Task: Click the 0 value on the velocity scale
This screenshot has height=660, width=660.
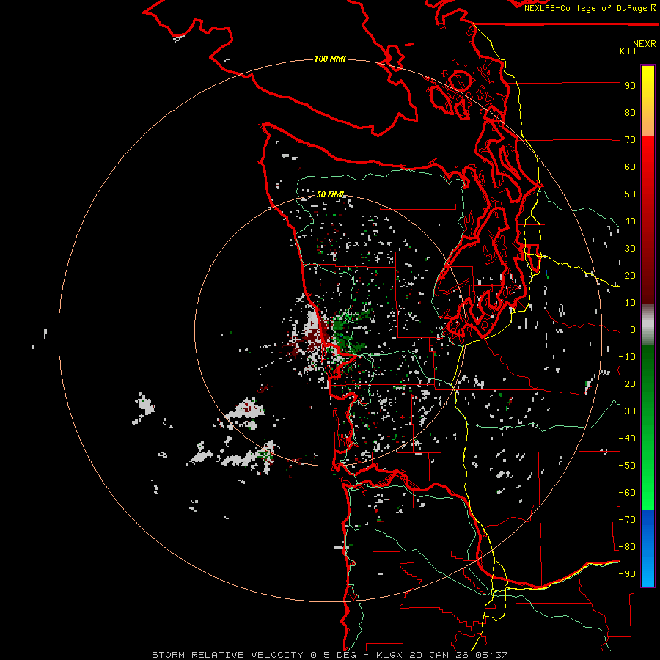Action: 633,330
